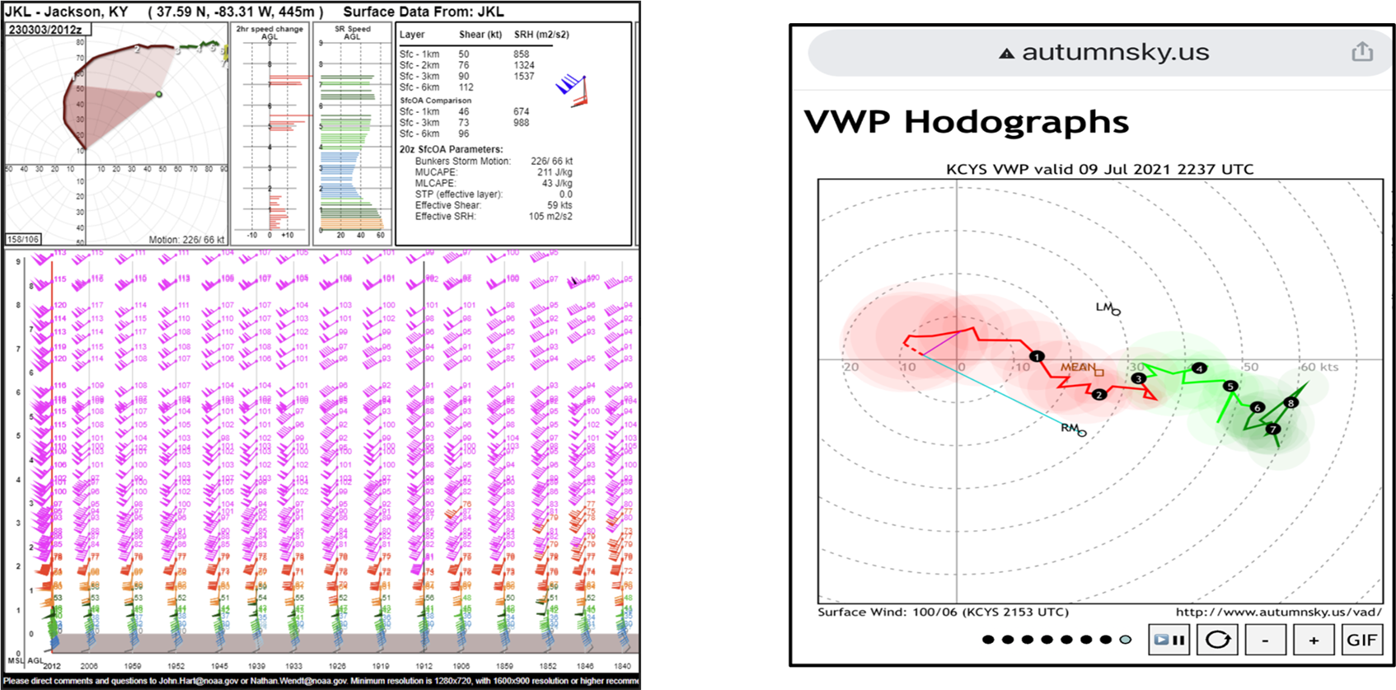Click the 230303/2012z timestamp label
Viewport: 1396px width, 690px height.
pyautogui.click(x=45, y=30)
